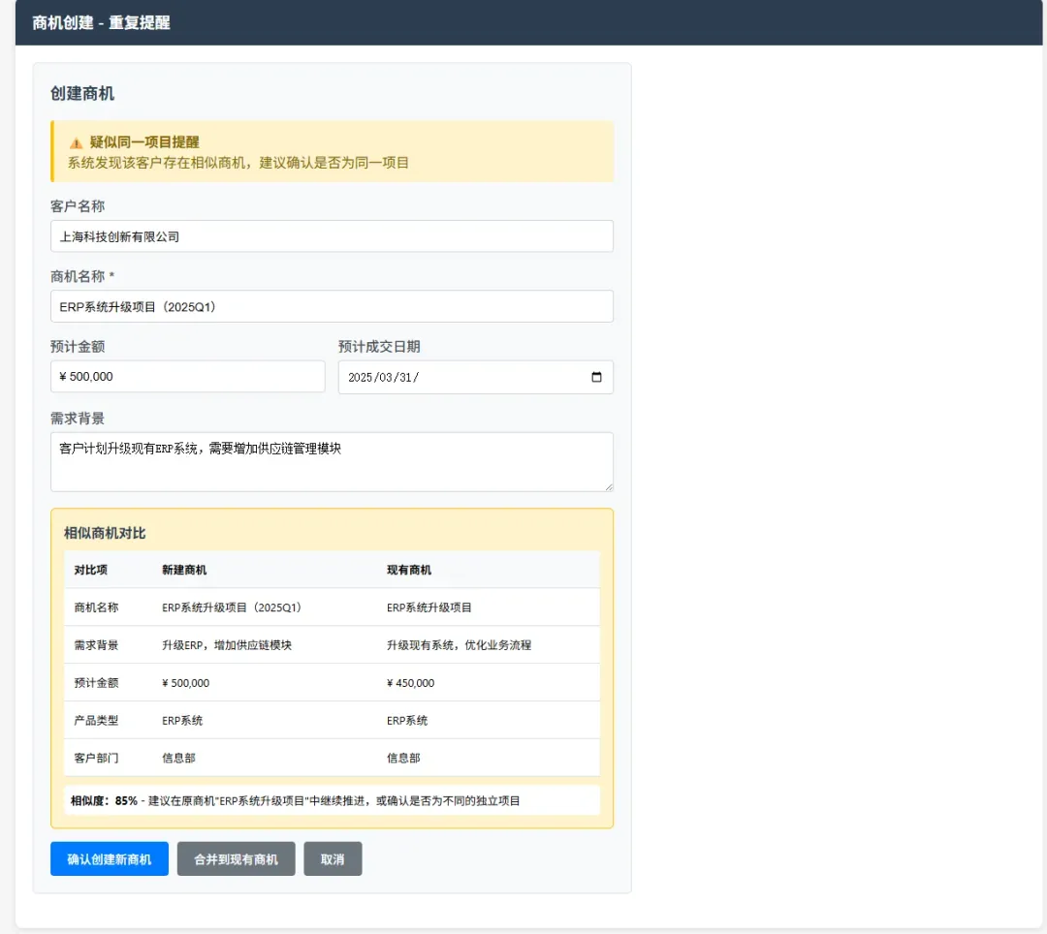The height and width of the screenshot is (934, 1047).
Task: Select the 对比项 table header
Action: click(91, 570)
